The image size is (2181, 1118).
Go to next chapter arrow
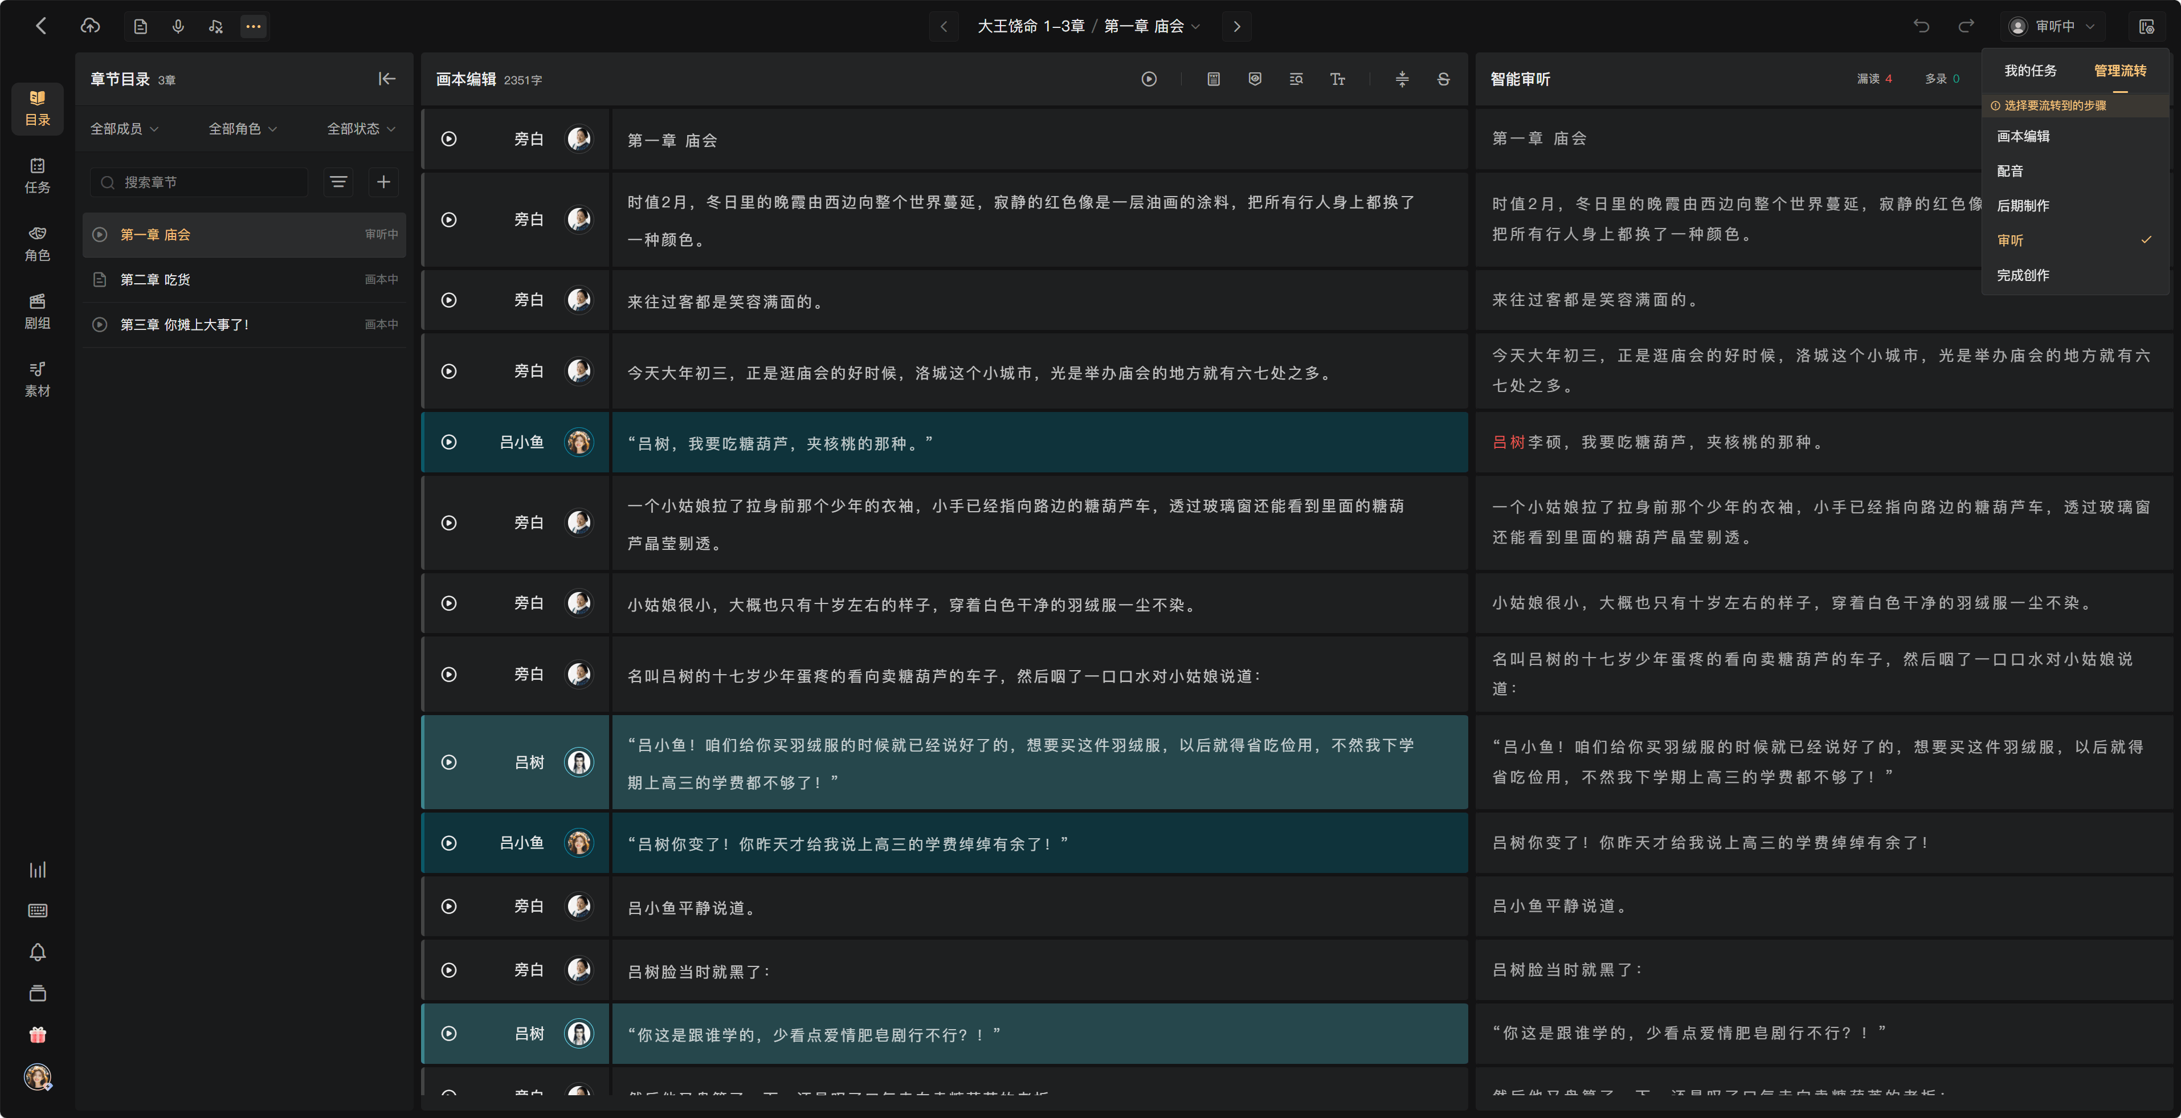point(1236,26)
